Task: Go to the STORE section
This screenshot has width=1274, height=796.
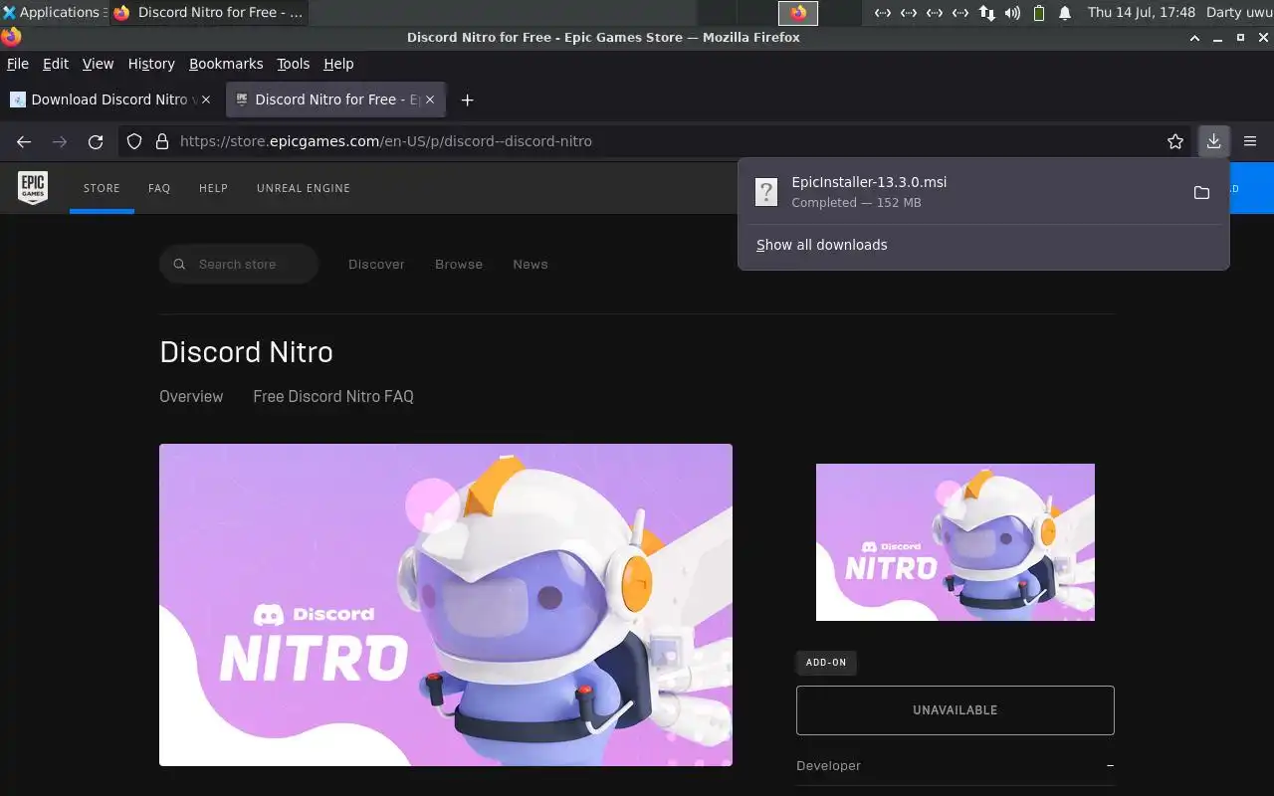Action: [x=102, y=188]
